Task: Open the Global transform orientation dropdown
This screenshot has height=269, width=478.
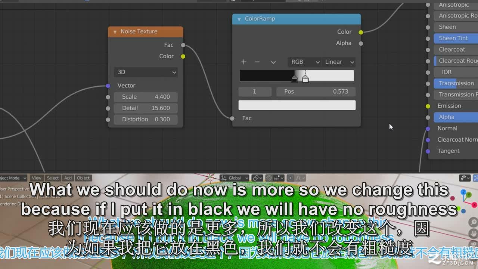Action: click(235, 178)
